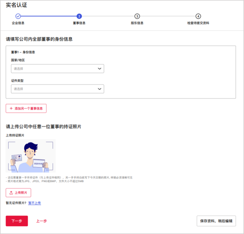Click the 请填写公司内全部董事的身份信息 heading
Screen dimensions: 244x234
click(x=39, y=39)
